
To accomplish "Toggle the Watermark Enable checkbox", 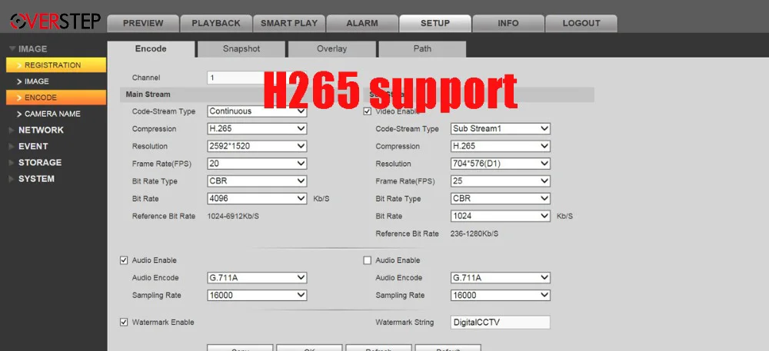I will [124, 322].
